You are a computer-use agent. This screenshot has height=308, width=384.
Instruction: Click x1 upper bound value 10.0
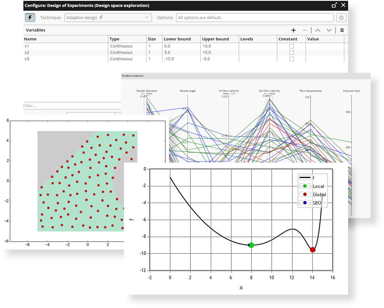[x=207, y=46]
